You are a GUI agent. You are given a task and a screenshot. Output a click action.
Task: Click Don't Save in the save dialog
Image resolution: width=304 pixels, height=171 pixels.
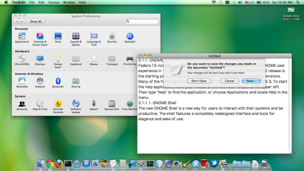(x=199, y=81)
